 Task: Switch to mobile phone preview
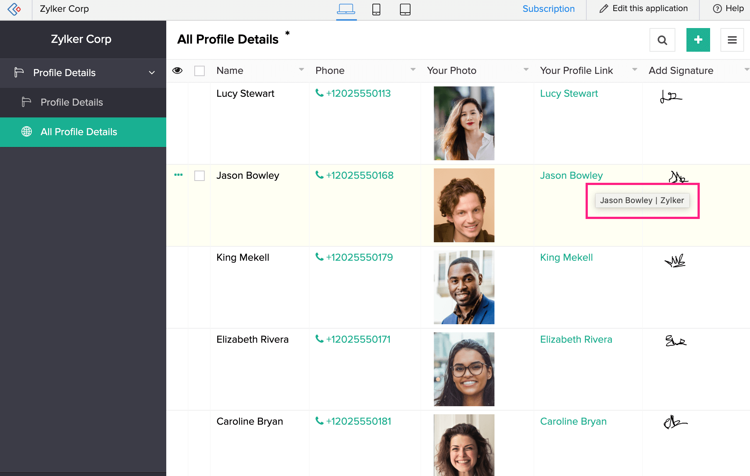(376, 10)
